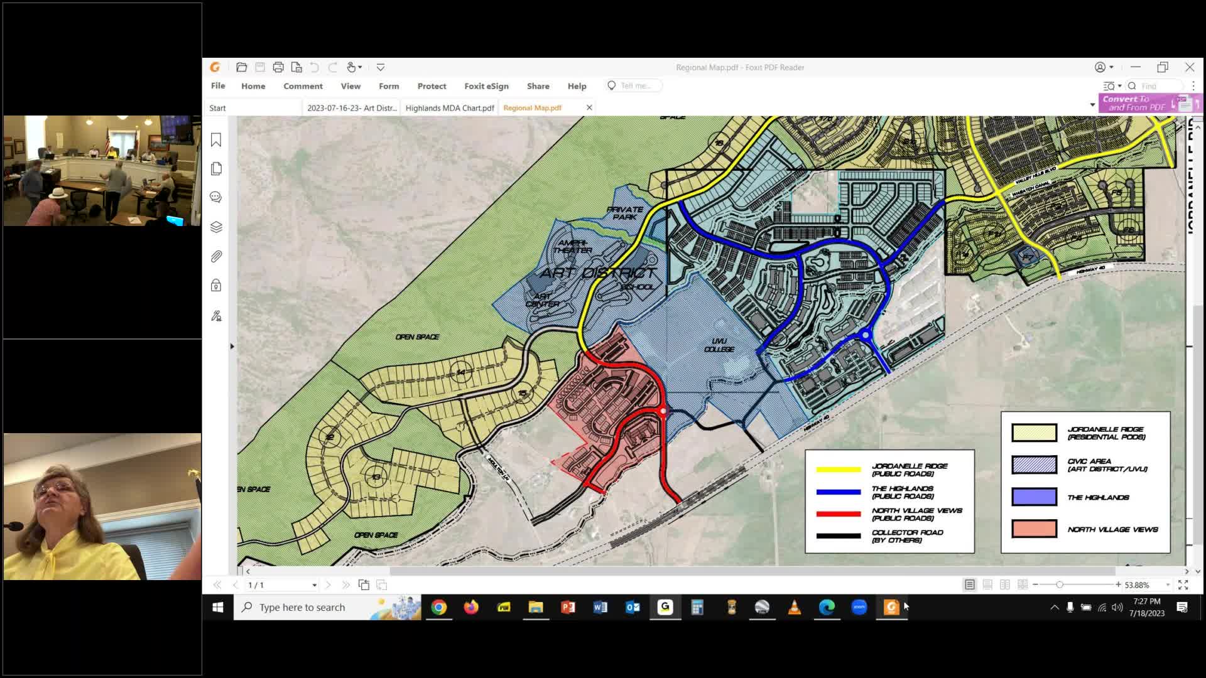Open the Security lock panel
This screenshot has height=678, width=1206.
coord(216,286)
